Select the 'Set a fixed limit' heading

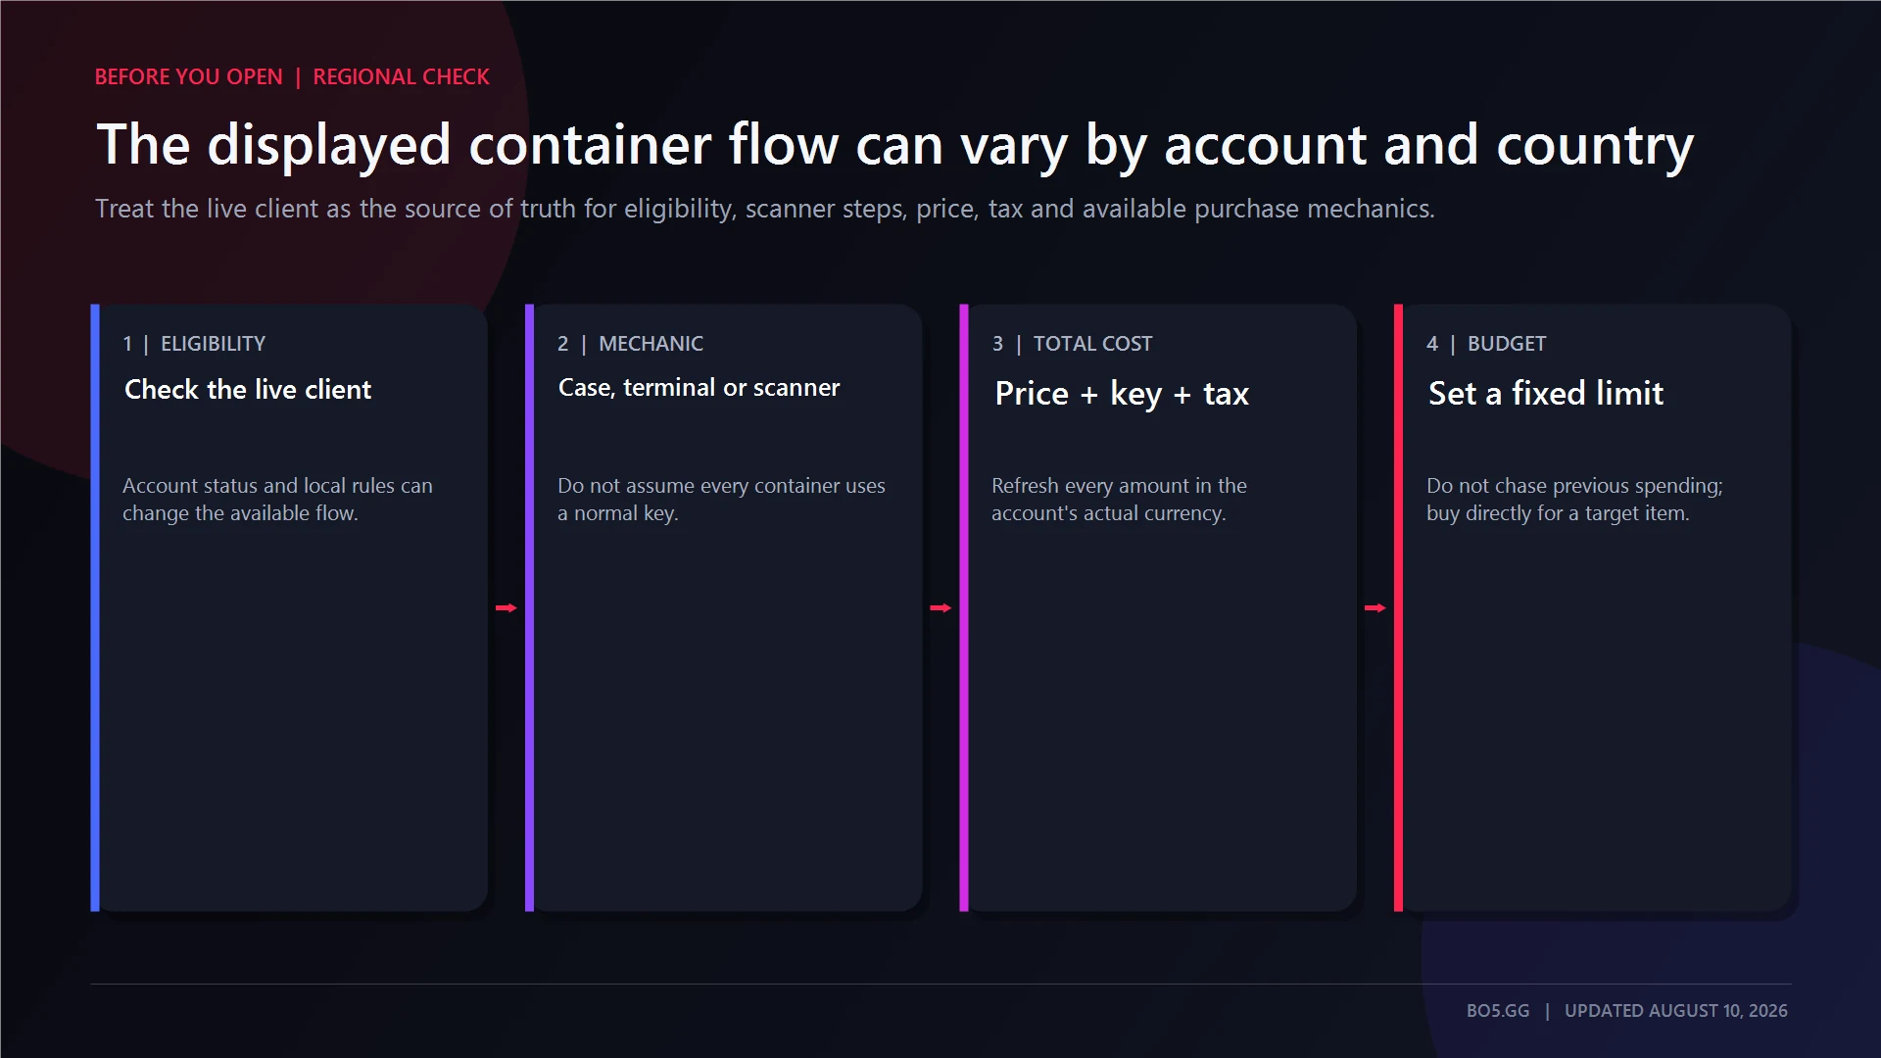click(1546, 393)
